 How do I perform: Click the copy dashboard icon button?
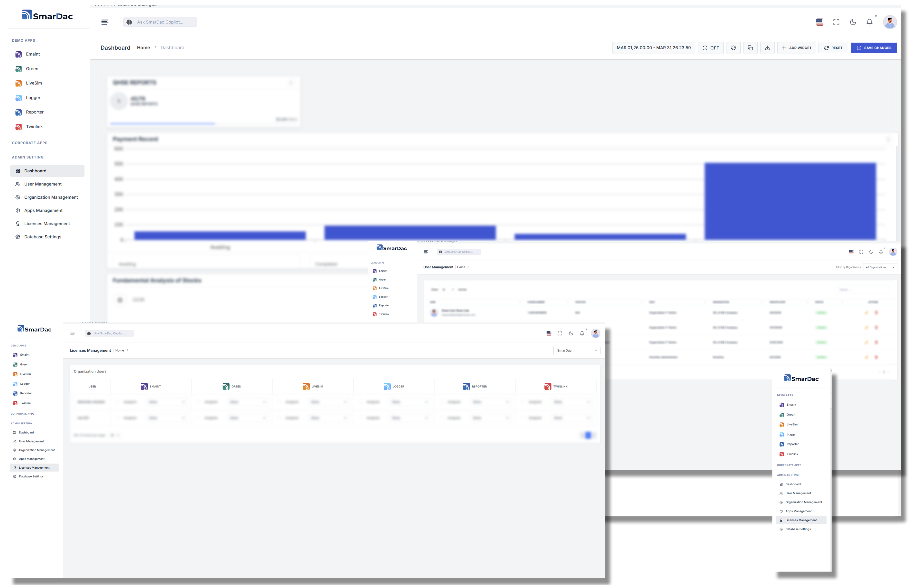tap(750, 48)
